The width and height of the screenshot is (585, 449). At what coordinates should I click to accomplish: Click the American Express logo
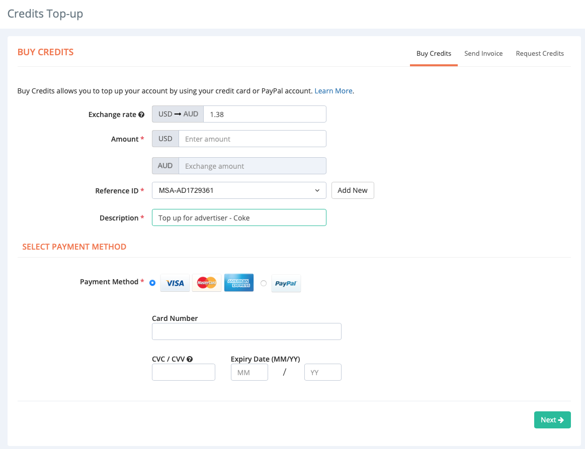239,283
